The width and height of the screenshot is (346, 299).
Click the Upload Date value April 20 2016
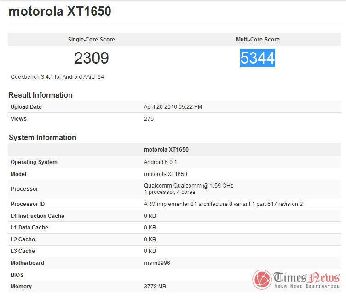click(173, 107)
